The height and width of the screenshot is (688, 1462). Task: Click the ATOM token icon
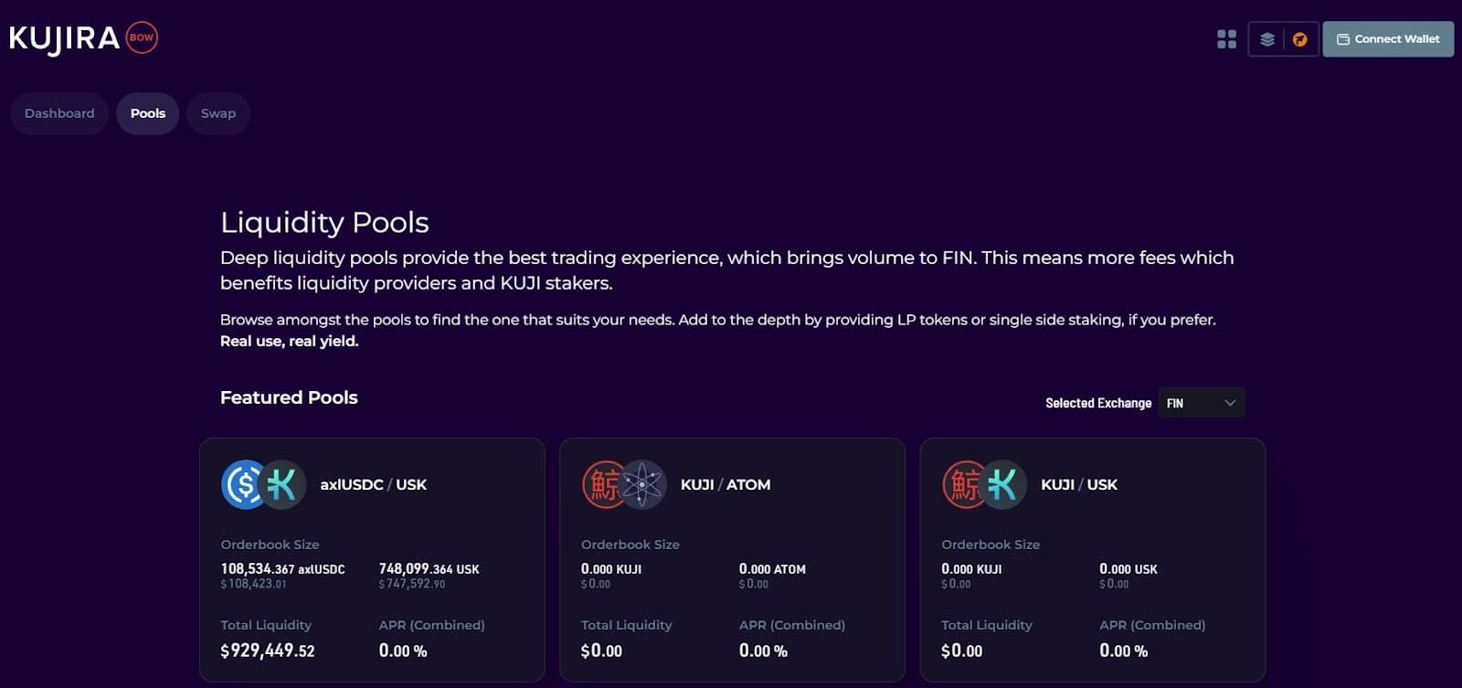coord(644,484)
